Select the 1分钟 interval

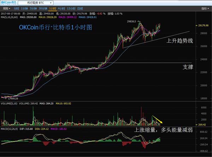pyautogui.click(x=24, y=7)
